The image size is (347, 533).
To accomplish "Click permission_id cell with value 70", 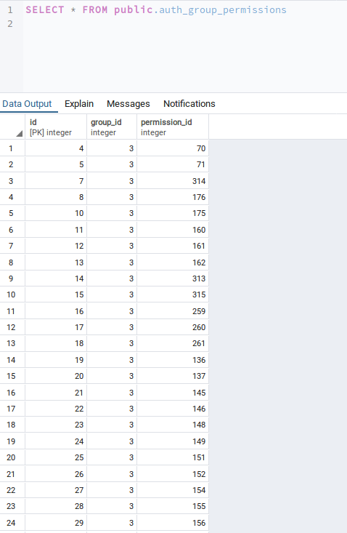I will click(x=173, y=148).
